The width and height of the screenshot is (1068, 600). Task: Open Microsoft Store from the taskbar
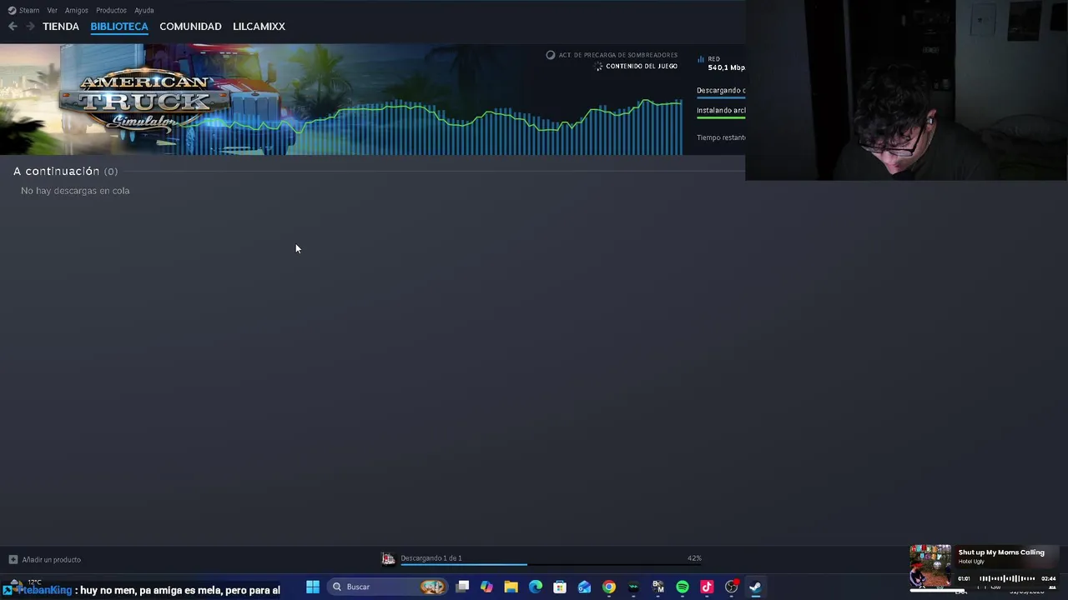[x=560, y=587]
